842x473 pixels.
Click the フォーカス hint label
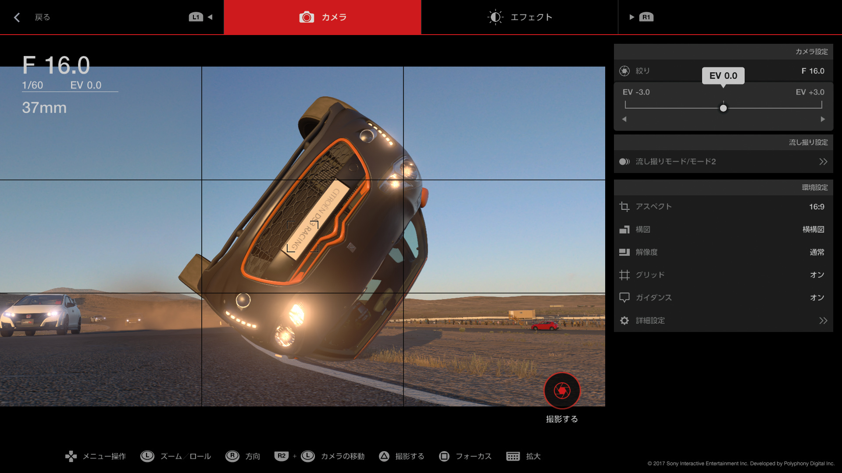point(474,456)
